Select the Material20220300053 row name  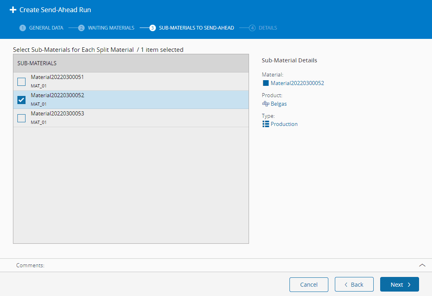click(57, 113)
